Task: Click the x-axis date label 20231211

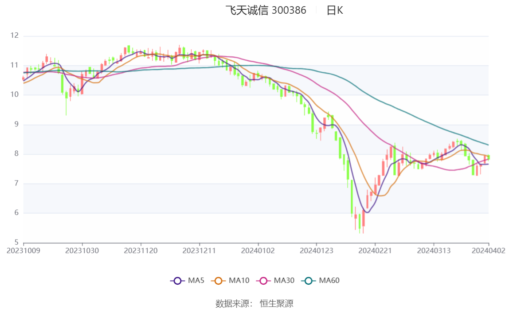Action: pyautogui.click(x=199, y=251)
